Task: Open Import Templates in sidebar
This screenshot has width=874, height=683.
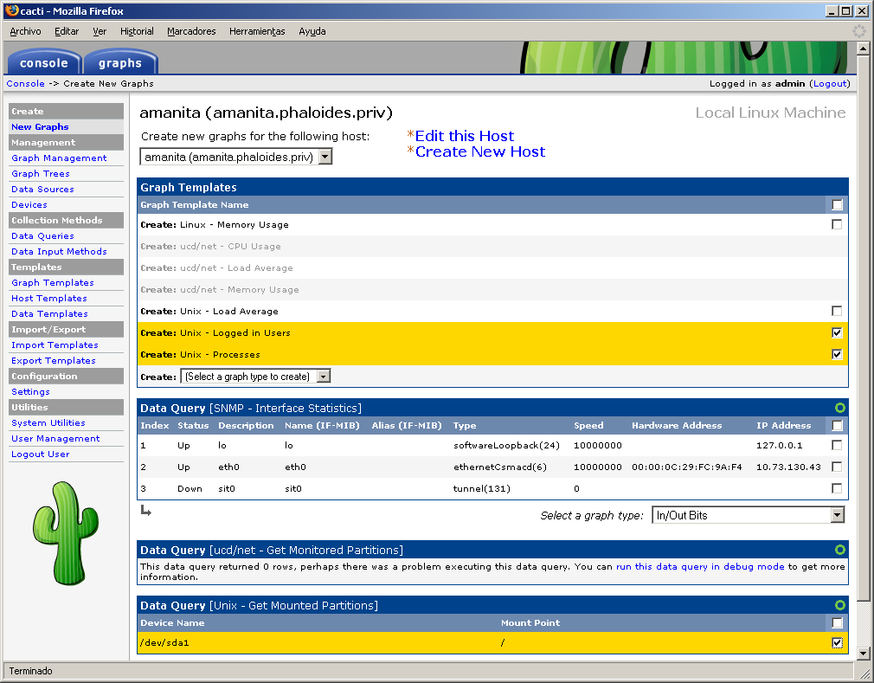Action: 55,345
